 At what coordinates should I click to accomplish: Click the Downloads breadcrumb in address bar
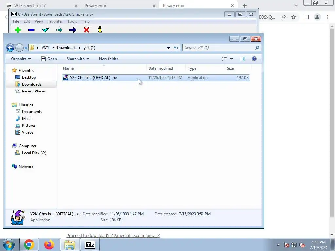(x=66, y=48)
